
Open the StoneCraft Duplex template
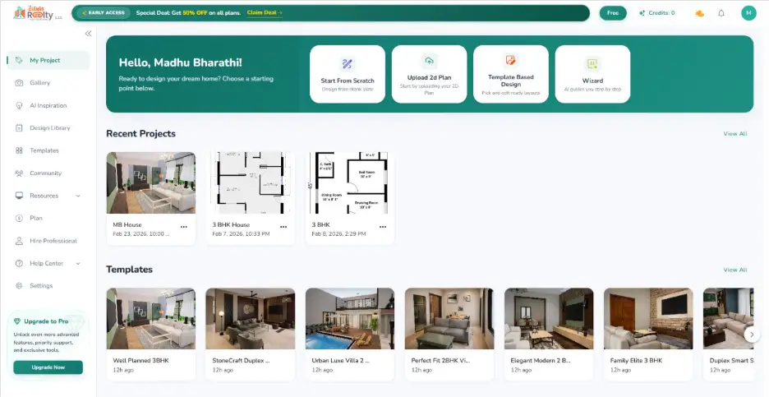coord(250,334)
